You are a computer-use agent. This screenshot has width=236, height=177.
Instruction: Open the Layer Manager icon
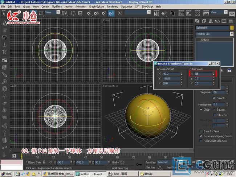coord(172,13)
